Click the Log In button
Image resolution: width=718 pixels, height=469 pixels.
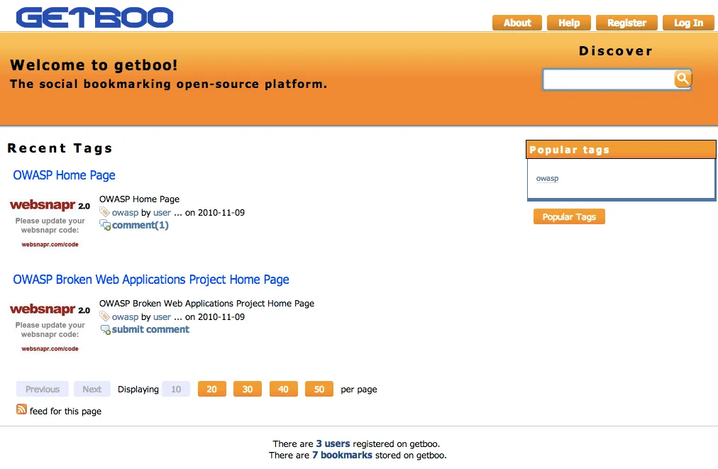[687, 23]
